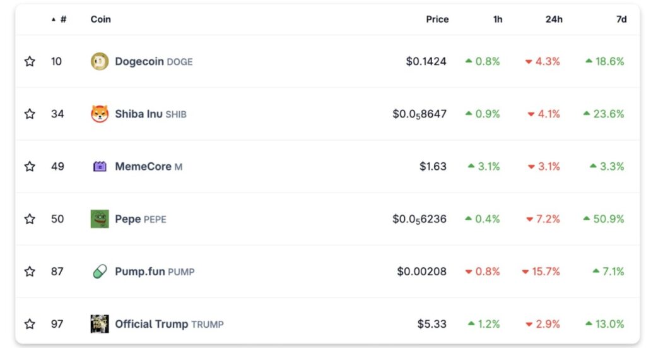The width and height of the screenshot is (646, 348).
Task: Star Dogecoin as a favorite
Action: (30, 61)
